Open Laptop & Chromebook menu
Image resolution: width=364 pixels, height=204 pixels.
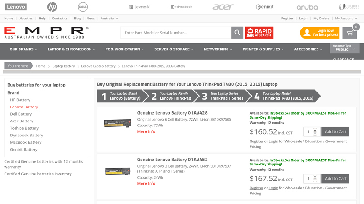click(71, 49)
